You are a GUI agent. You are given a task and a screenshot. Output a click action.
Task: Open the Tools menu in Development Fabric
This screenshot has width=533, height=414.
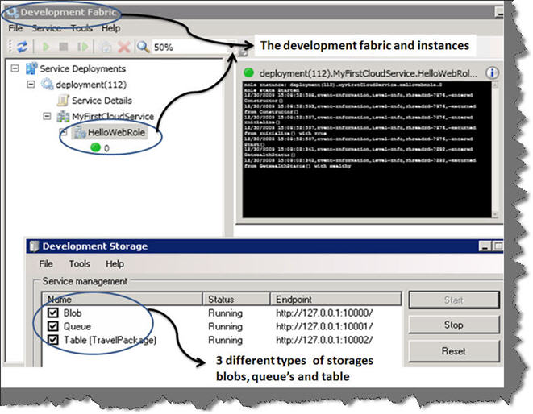(81, 28)
